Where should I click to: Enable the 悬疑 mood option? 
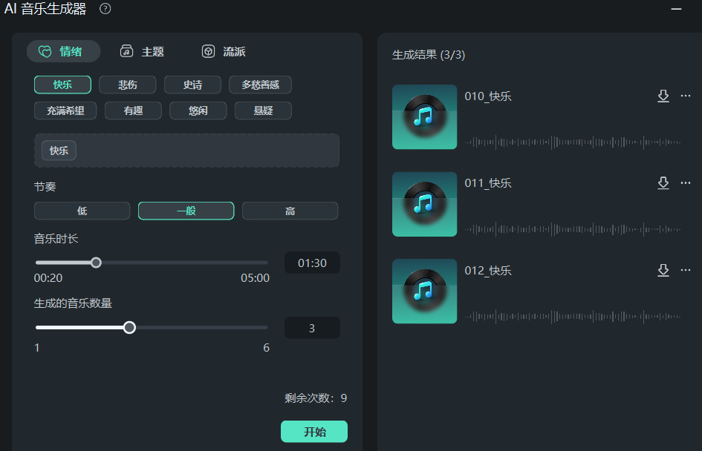click(263, 110)
